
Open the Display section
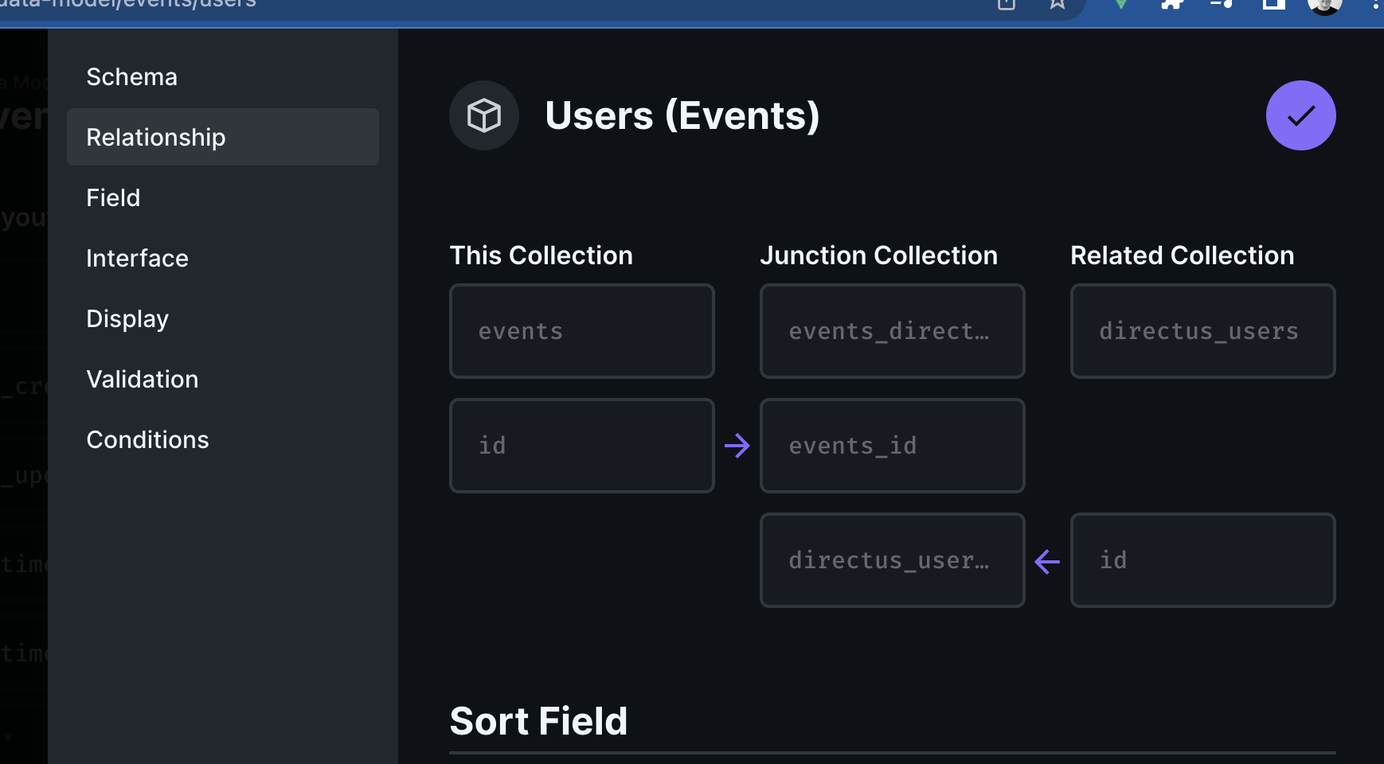223,318
